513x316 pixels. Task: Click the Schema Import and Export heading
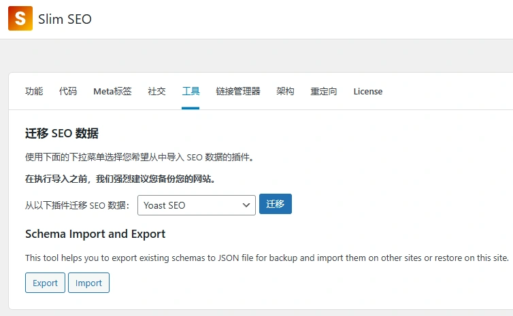[95, 234]
